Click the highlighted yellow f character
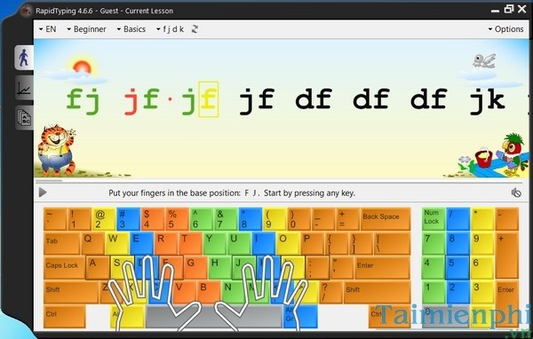 [x=209, y=99]
